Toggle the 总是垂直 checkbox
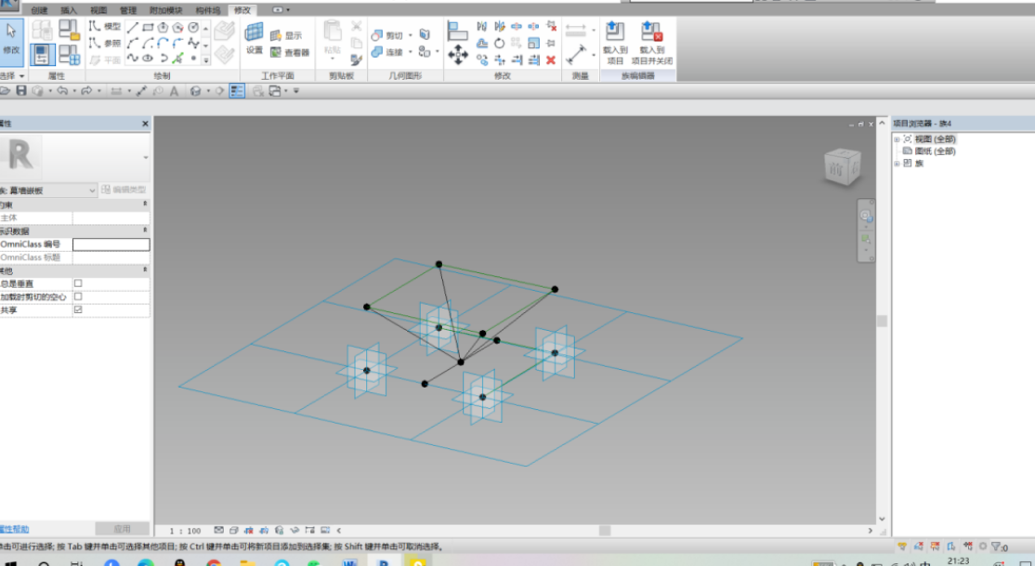 [x=78, y=283]
